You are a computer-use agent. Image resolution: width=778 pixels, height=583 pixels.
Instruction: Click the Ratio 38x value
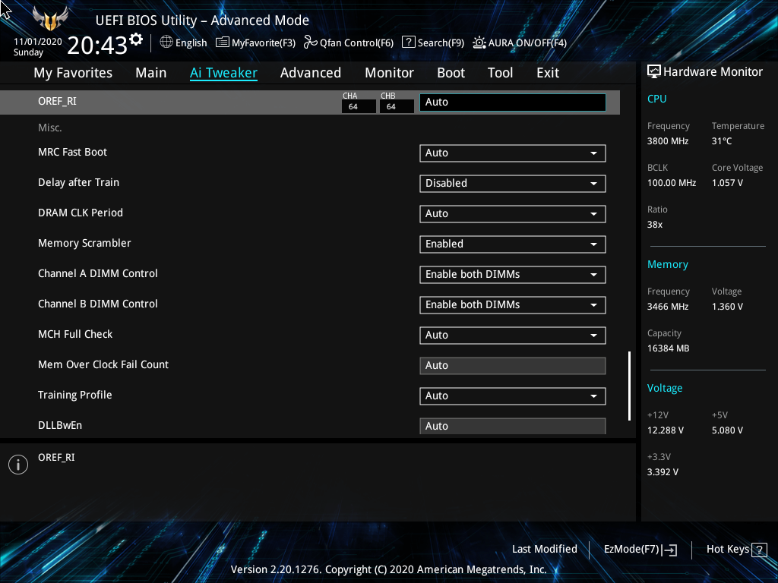(x=655, y=225)
